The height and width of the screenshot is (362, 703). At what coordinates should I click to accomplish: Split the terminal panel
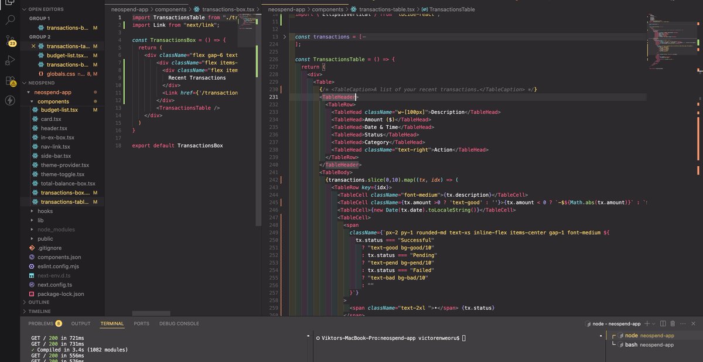(663, 323)
